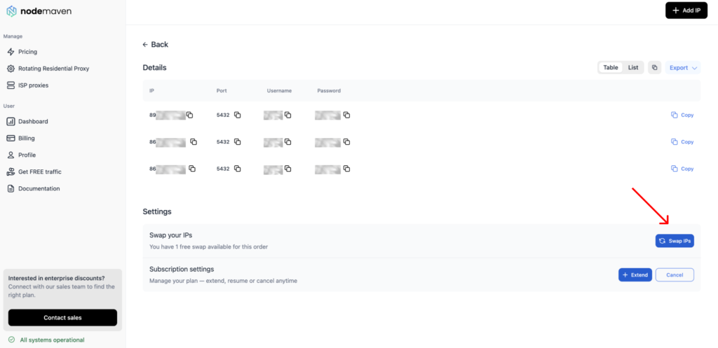Screen dimensions: 718x348
Task: Click Copy link for third row
Action: 682,169
